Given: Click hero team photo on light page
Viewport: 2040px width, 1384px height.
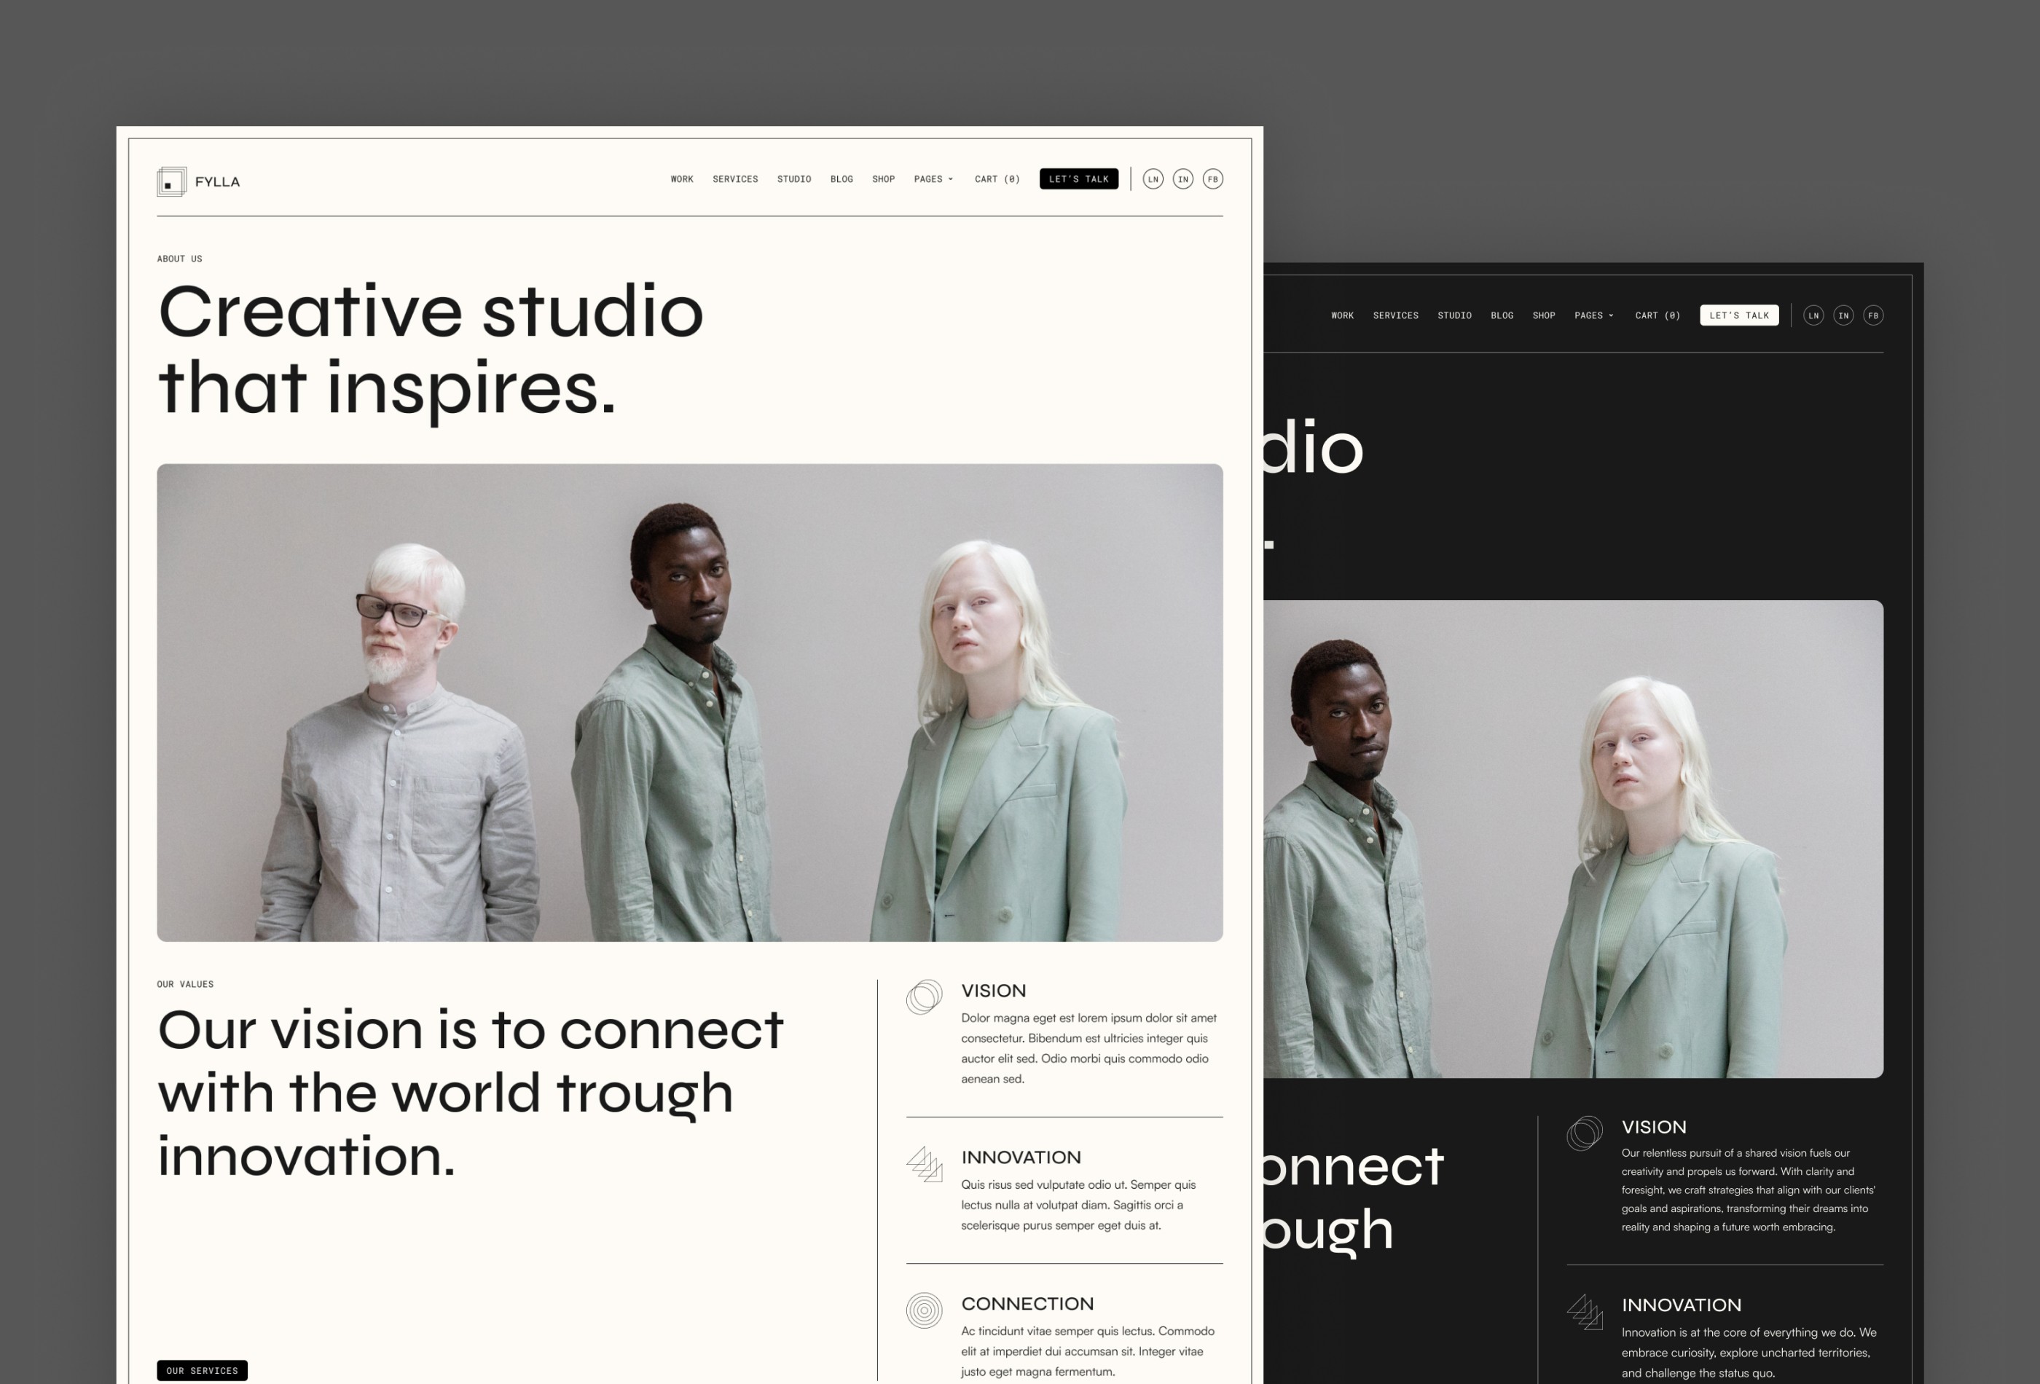Looking at the screenshot, I should tap(690, 703).
